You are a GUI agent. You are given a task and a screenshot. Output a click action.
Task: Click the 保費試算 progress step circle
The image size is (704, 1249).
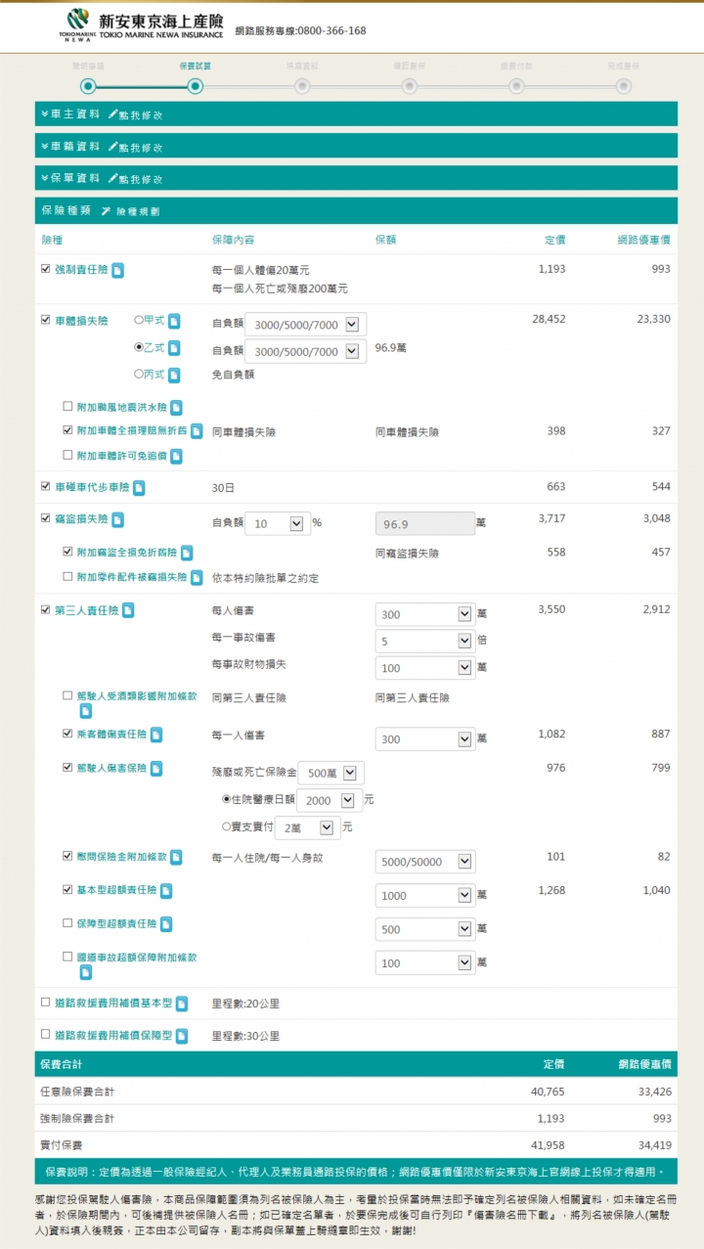pyautogui.click(x=195, y=86)
